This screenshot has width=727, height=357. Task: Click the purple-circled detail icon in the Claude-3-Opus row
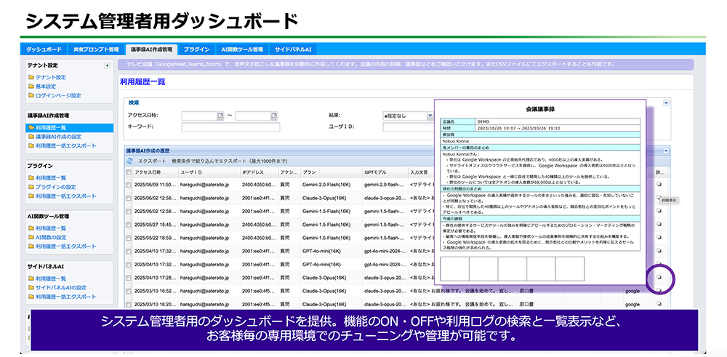[659, 277]
